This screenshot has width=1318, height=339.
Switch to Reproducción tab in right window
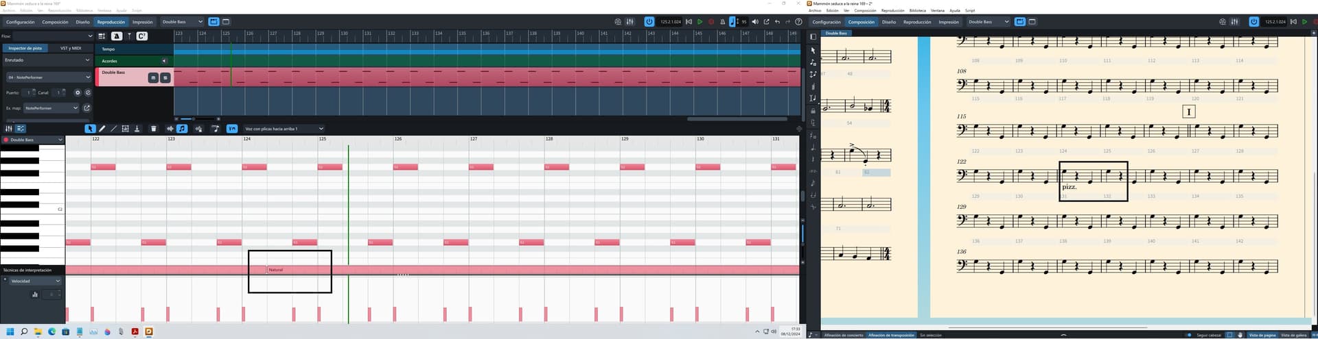917,22
